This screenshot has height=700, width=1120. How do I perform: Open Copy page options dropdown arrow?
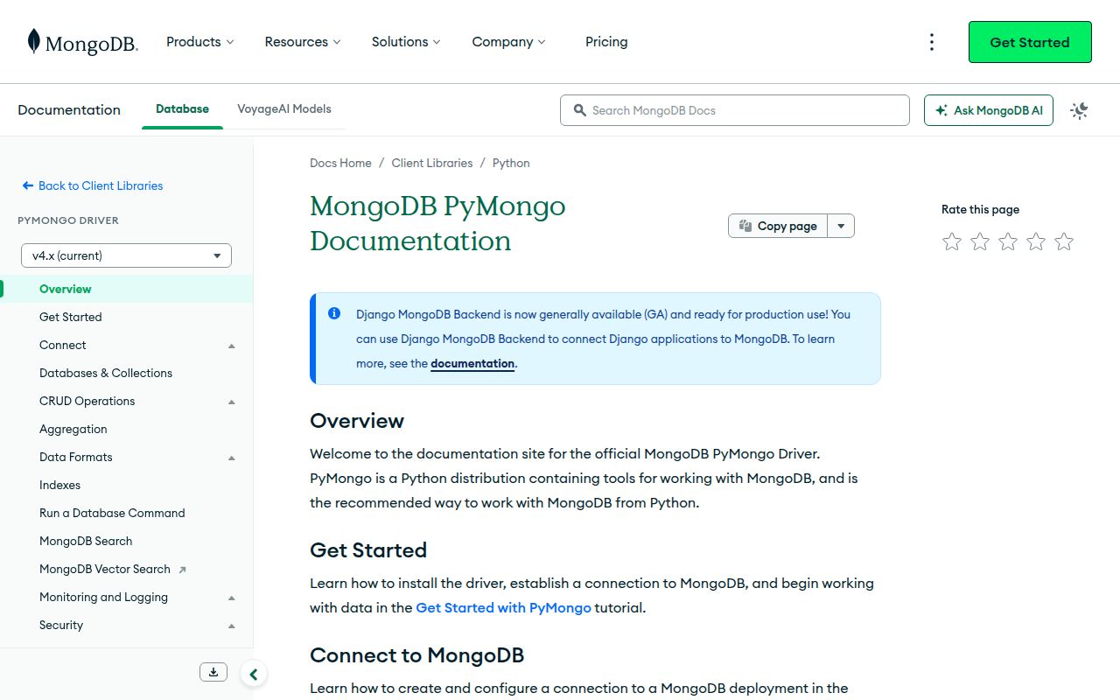pos(841,226)
